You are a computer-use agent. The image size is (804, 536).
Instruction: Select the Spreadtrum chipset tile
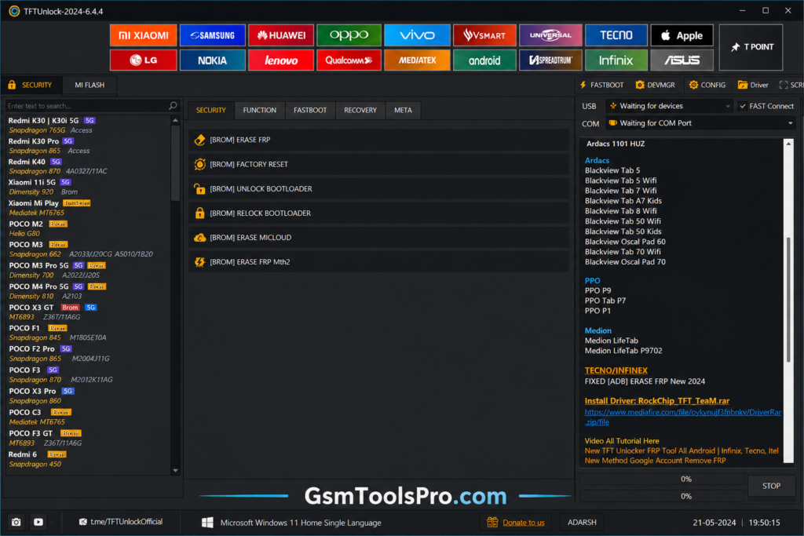[x=550, y=60]
